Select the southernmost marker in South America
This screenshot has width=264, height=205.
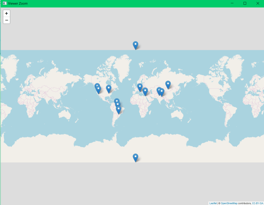pos(119,109)
